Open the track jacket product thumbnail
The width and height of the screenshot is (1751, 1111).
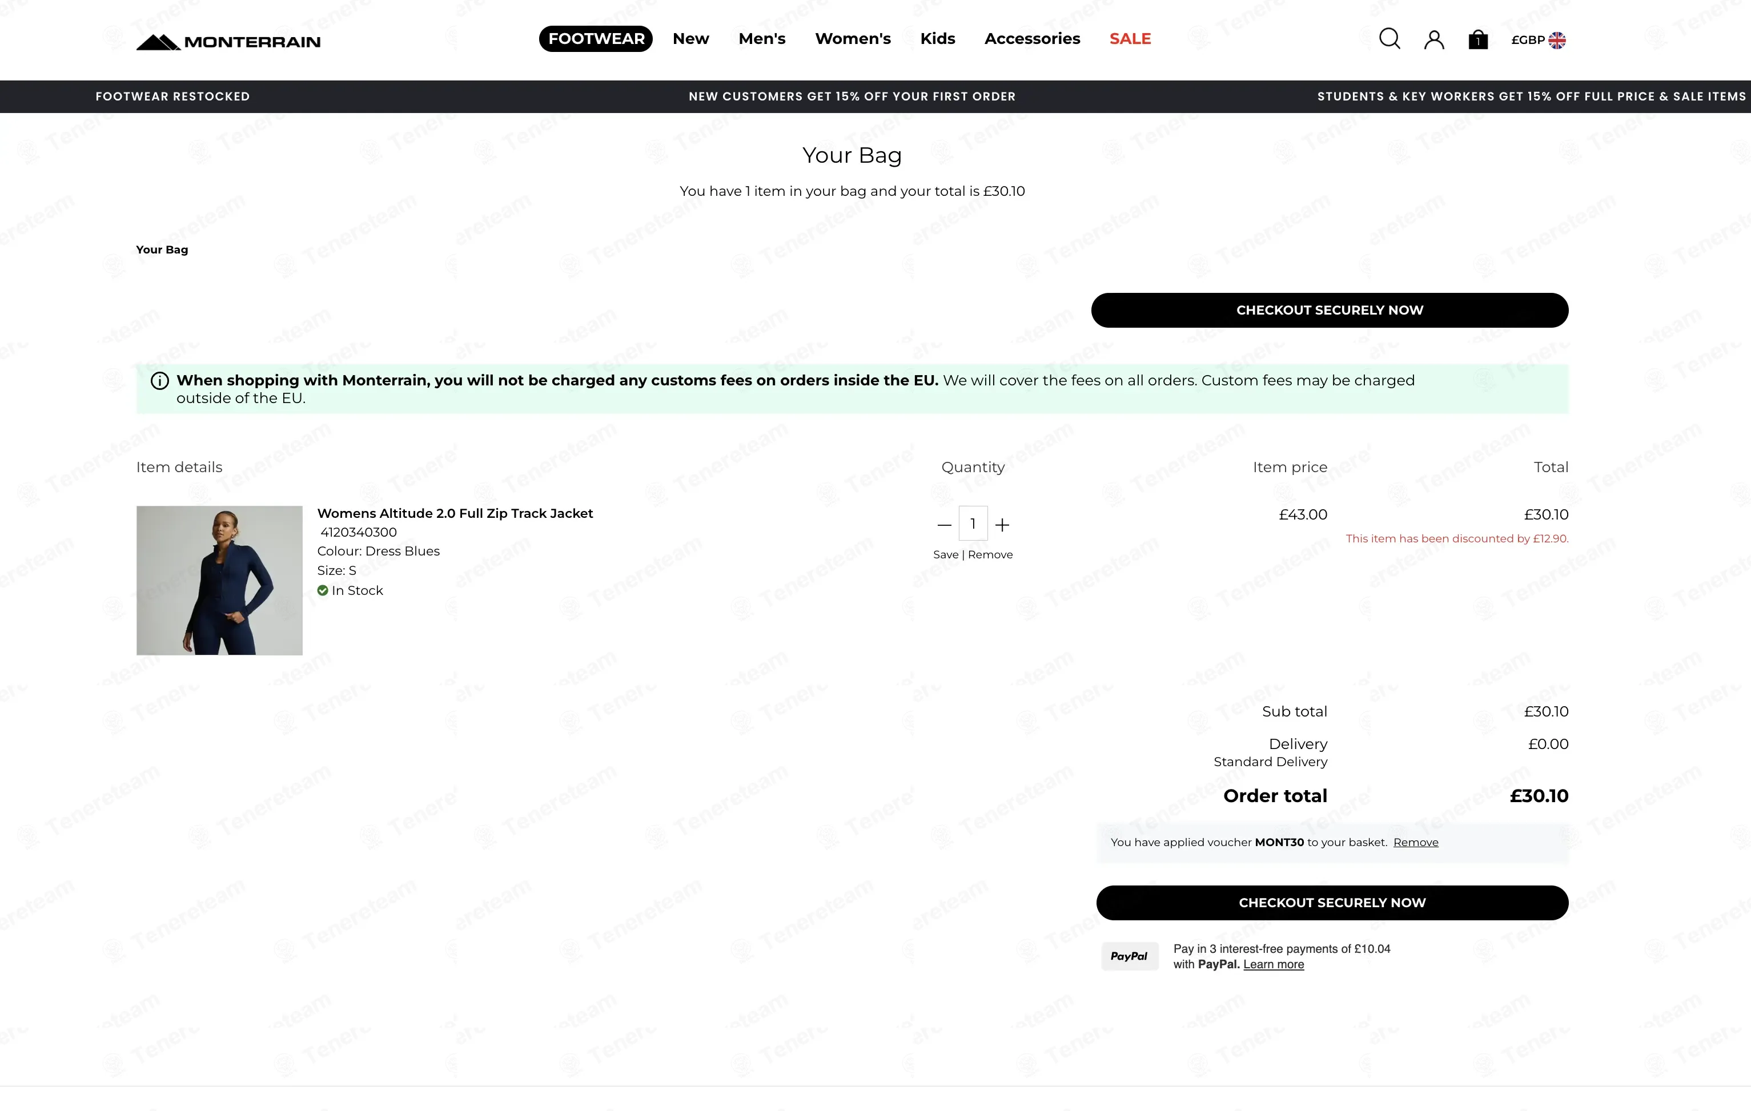point(220,581)
